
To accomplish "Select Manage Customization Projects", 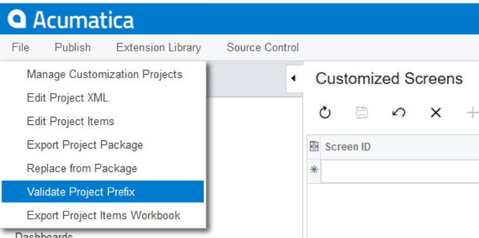I will pyautogui.click(x=102, y=74).
